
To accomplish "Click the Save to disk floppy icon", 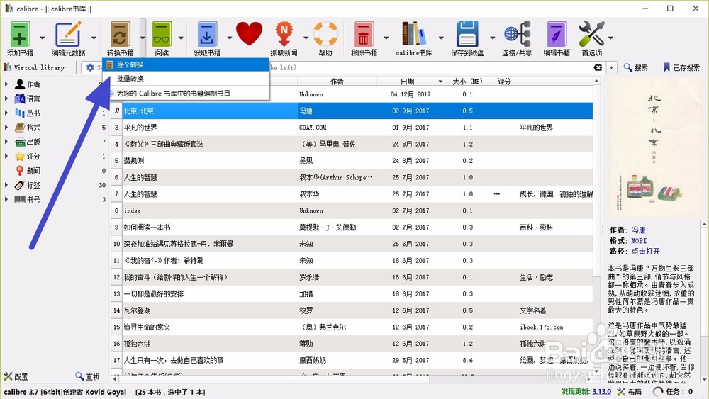I will coord(467,34).
